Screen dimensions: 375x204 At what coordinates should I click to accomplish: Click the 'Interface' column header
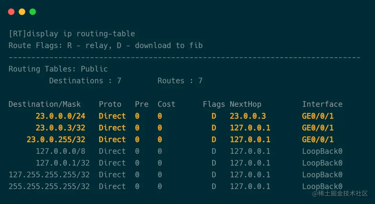322,104
